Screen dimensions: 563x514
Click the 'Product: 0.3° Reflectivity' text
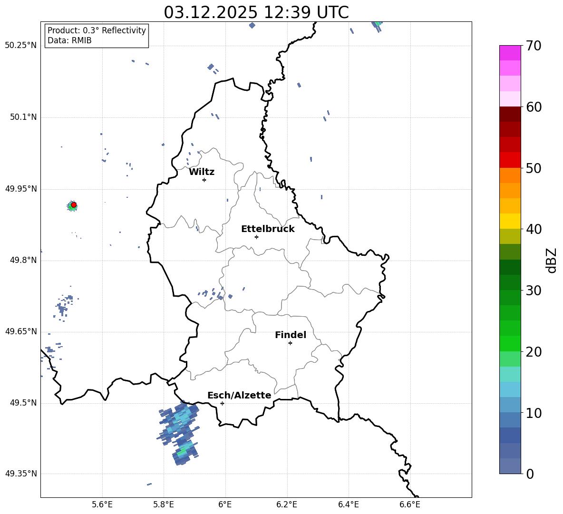tap(97, 30)
